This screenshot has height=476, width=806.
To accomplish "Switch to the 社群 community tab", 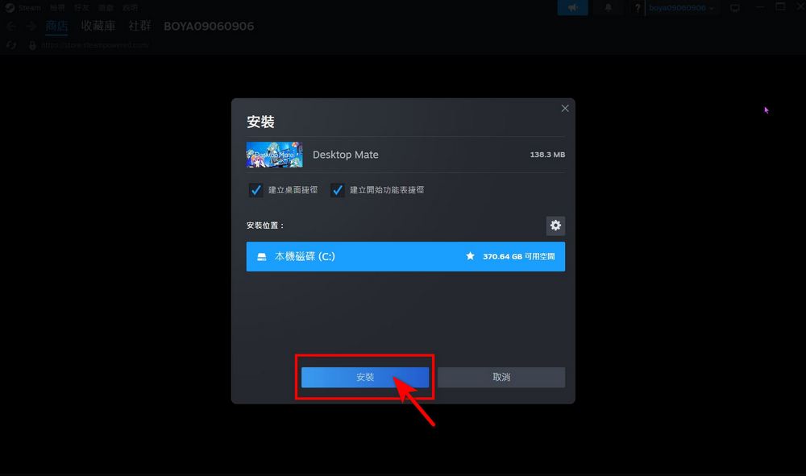I will tap(139, 27).
